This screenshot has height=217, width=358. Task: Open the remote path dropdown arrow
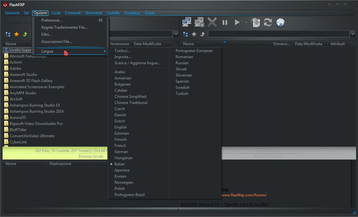pos(353,34)
